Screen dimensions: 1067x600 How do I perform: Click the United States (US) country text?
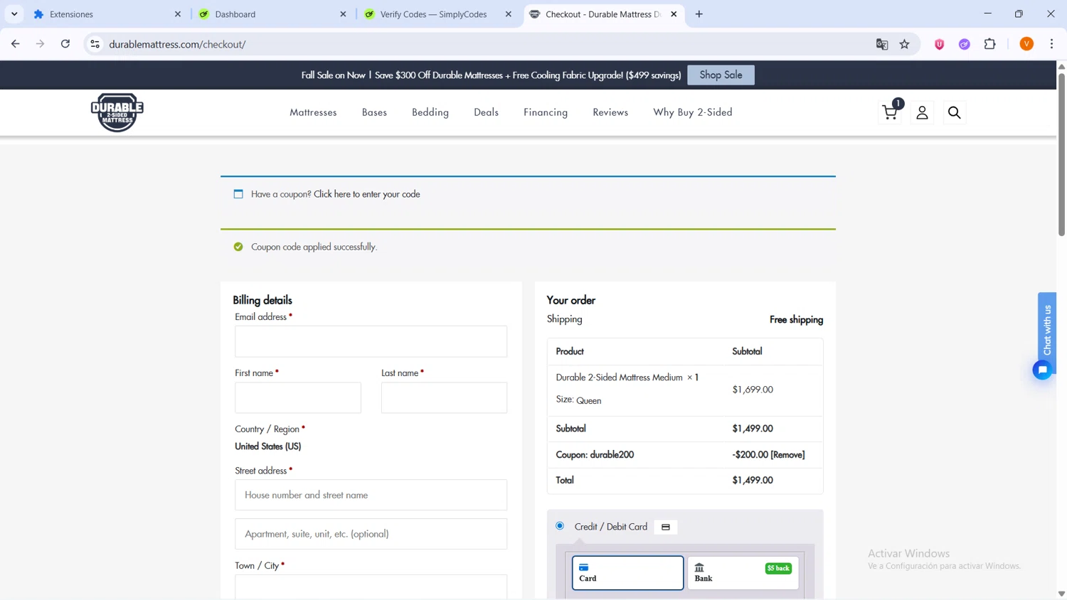[268, 446]
